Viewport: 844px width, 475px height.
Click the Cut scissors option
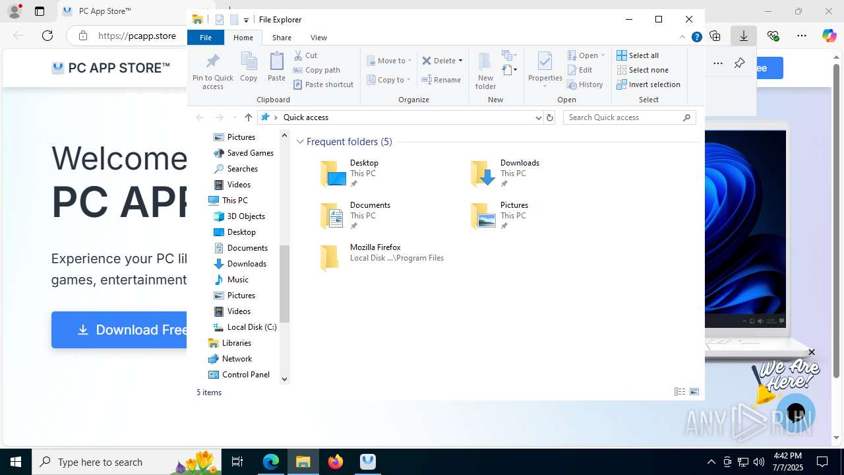[305, 55]
